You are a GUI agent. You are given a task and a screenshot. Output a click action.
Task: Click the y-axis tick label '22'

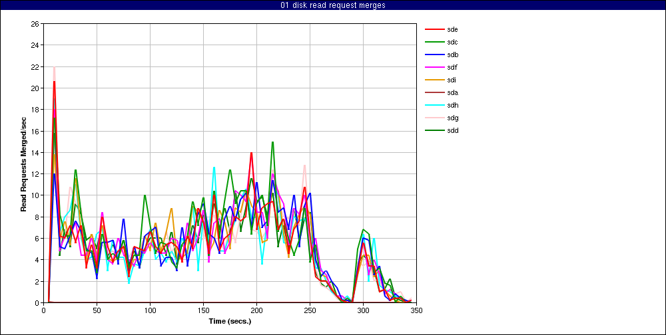click(35, 67)
